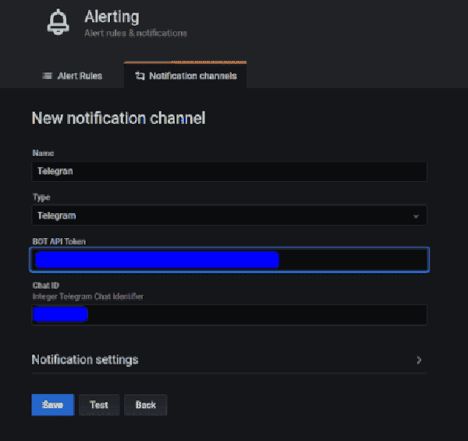Click the Notification channels tab icon
This screenshot has height=441, width=468.
coord(140,76)
